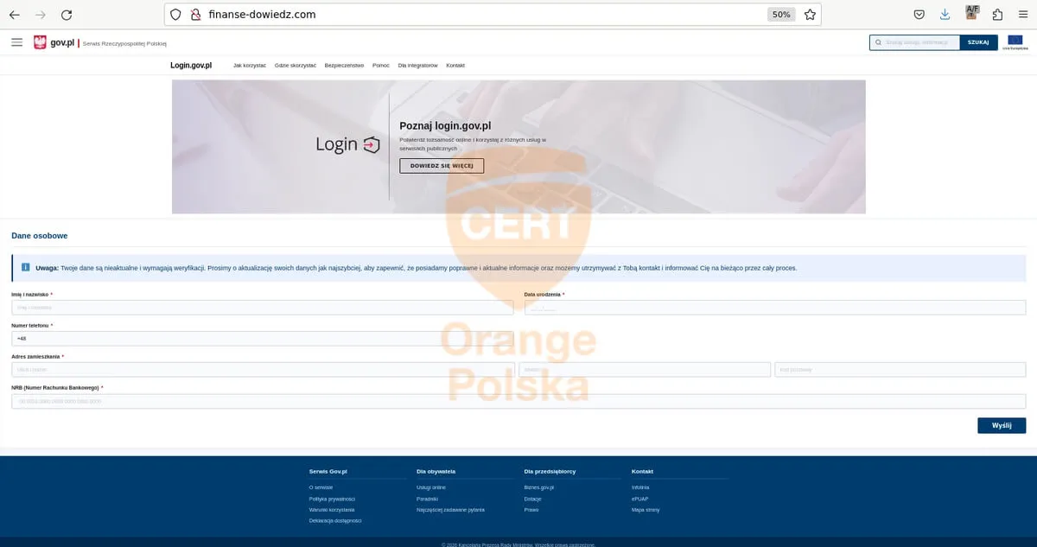Screen dimensions: 1037x547
Task: Open the Dla integratorów menu item
Action: (x=417, y=66)
